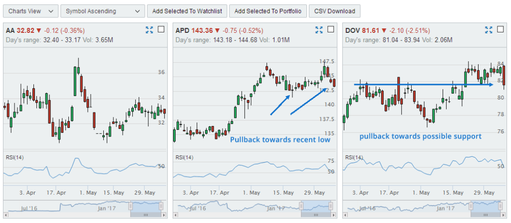Click Add Selected To Watchlist button
511x223 pixels.
187,11
